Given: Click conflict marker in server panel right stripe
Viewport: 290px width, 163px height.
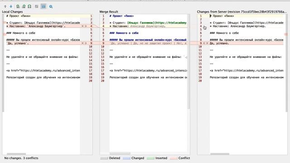Looking at the screenshot, I should 286,34.
